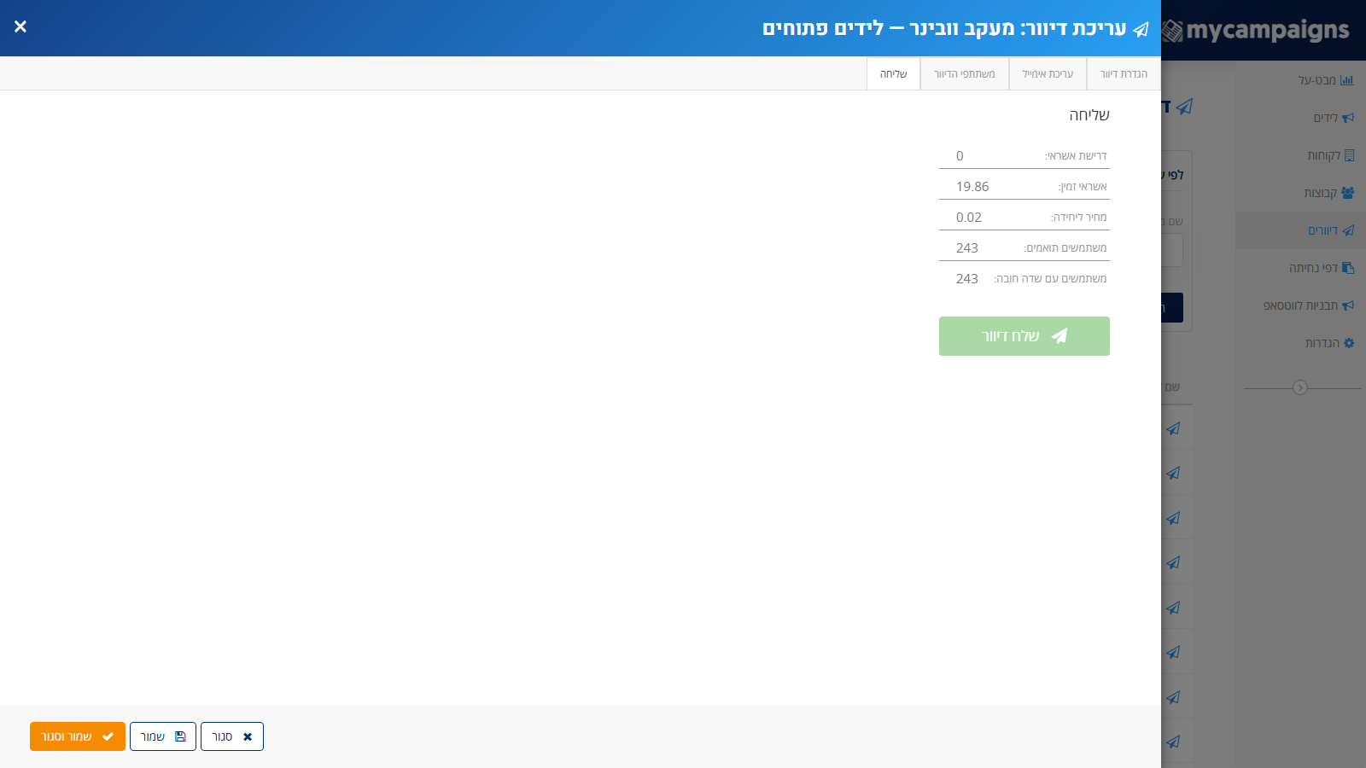The height and width of the screenshot is (768, 1366).
Task: Select the שליחה tab
Action: (x=893, y=74)
